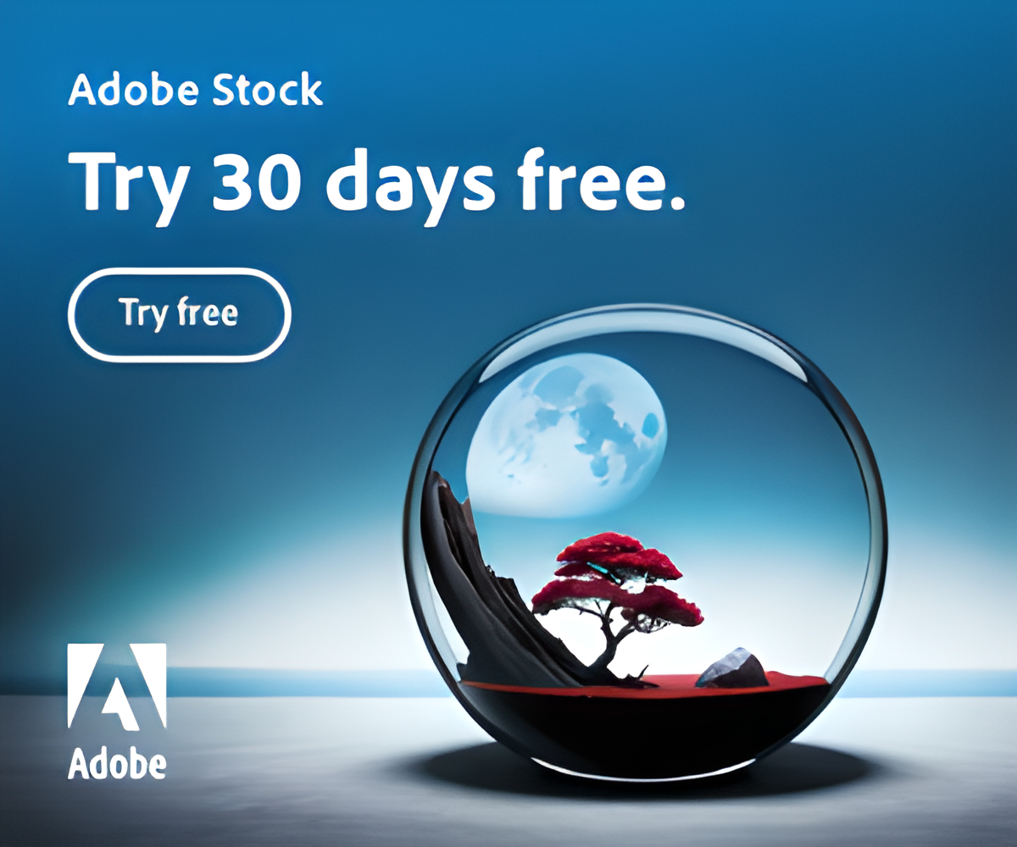Click the Adobe Stock brand text
This screenshot has height=847, width=1017.
click(196, 90)
